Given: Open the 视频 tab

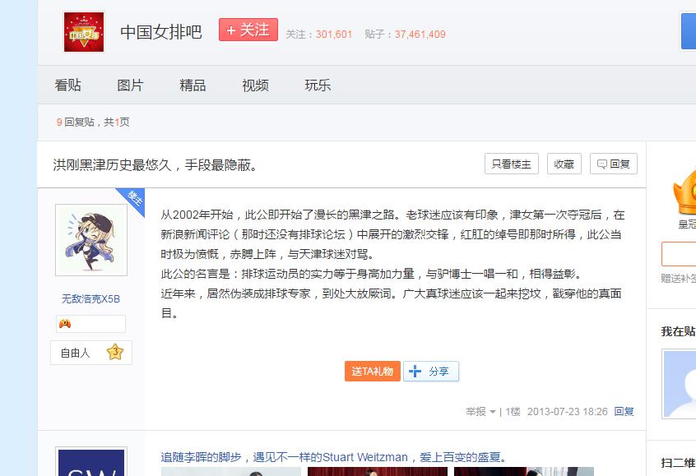Looking at the screenshot, I should 255,85.
